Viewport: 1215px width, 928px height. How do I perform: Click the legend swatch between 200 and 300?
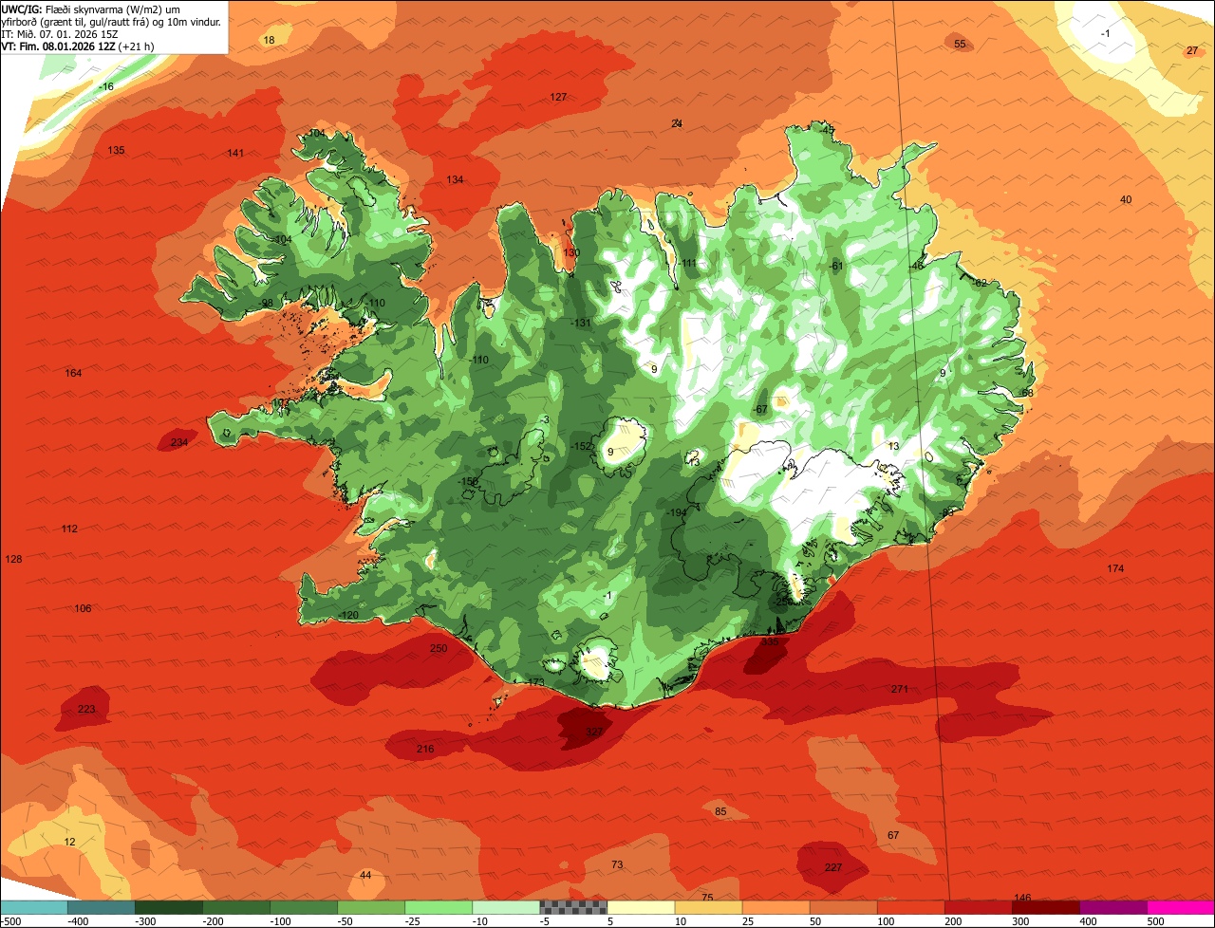[x=977, y=907]
